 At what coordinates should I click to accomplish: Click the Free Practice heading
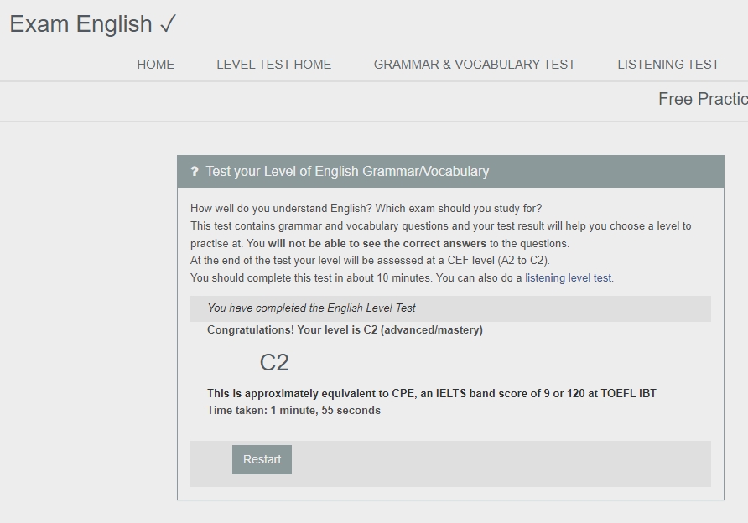[x=703, y=99]
